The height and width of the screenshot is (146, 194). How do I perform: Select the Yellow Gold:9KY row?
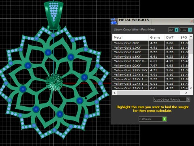[x=150, y=43]
